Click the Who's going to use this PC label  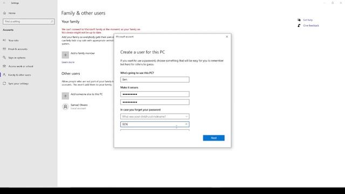(137, 73)
